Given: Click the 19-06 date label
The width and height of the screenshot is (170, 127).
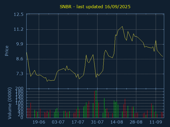Looking at the screenshot, I should [x=39, y=122].
